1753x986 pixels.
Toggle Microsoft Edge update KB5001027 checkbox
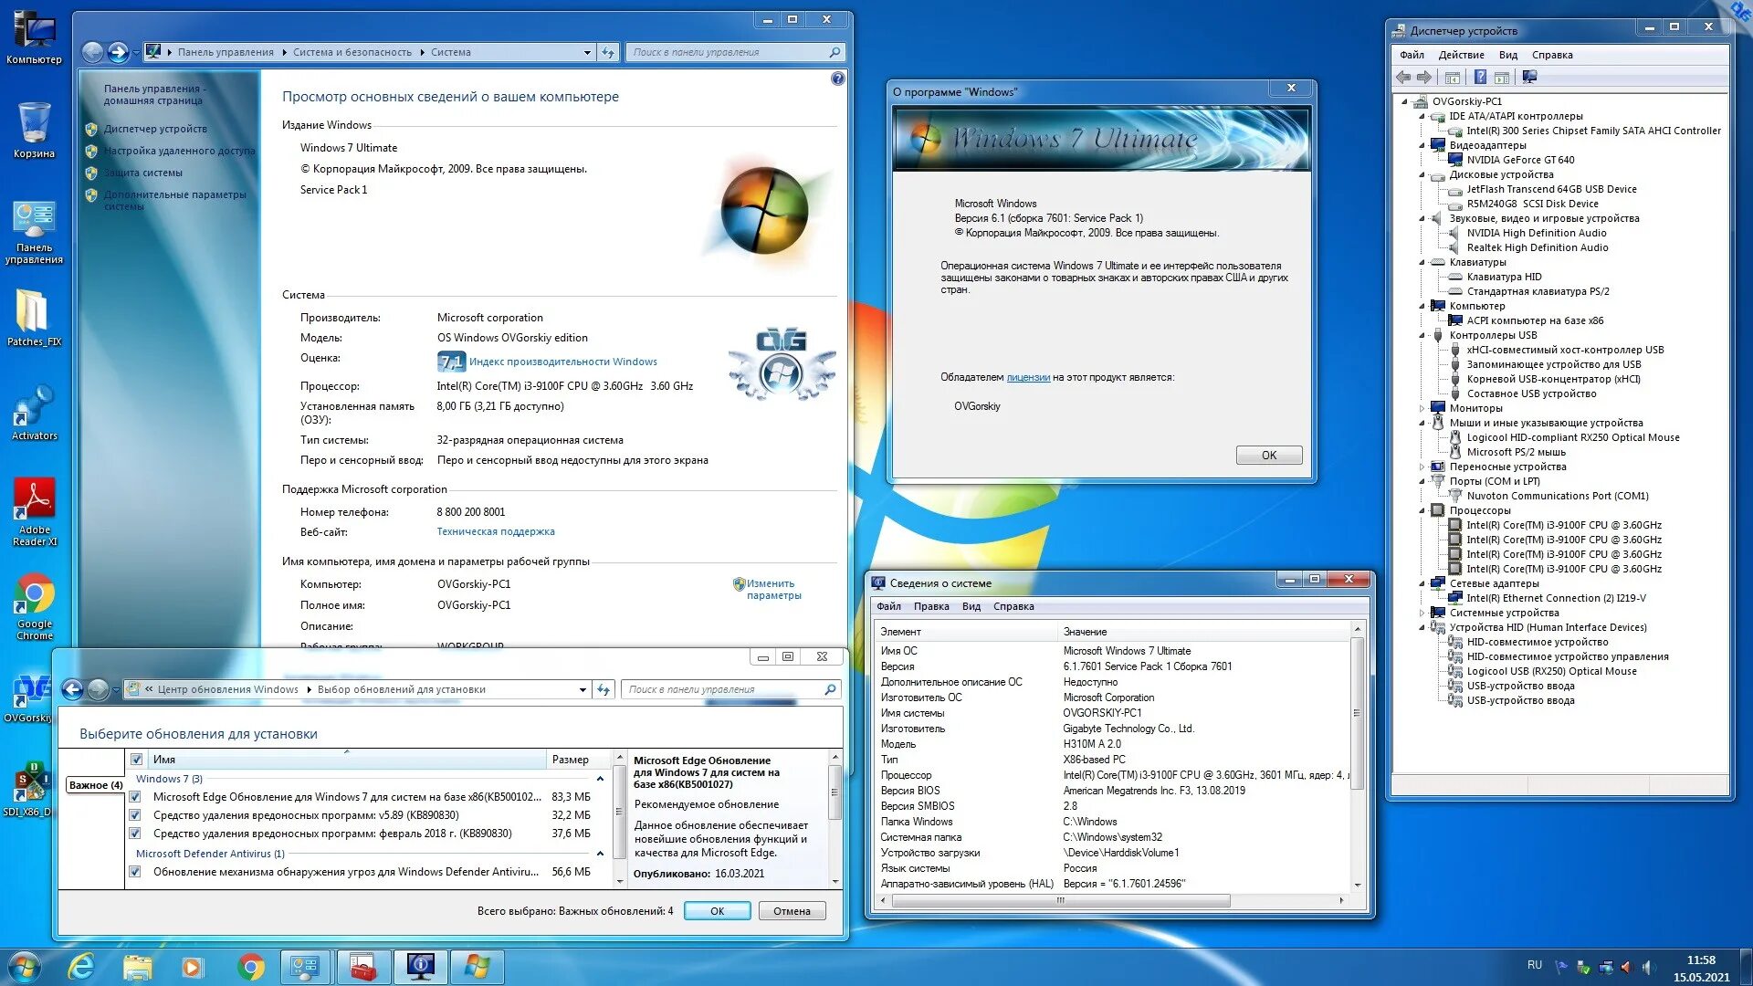pos(136,796)
